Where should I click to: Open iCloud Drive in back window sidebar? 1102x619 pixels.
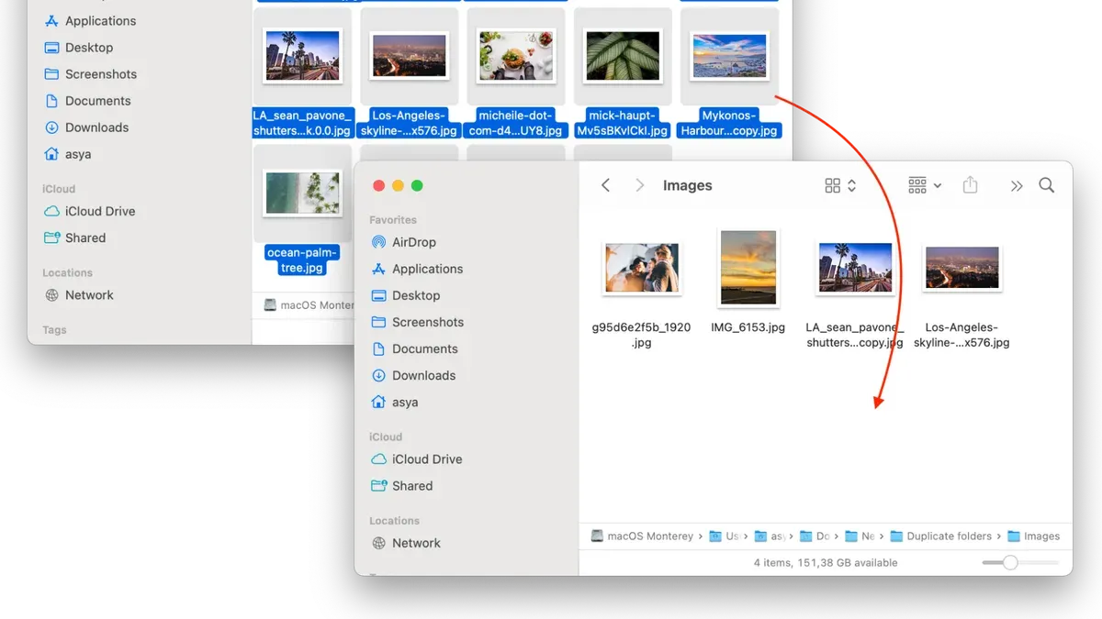tap(89, 211)
